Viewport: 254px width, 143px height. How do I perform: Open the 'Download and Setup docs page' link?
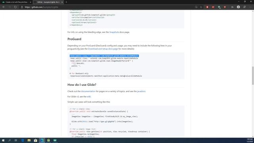tap(103, 49)
